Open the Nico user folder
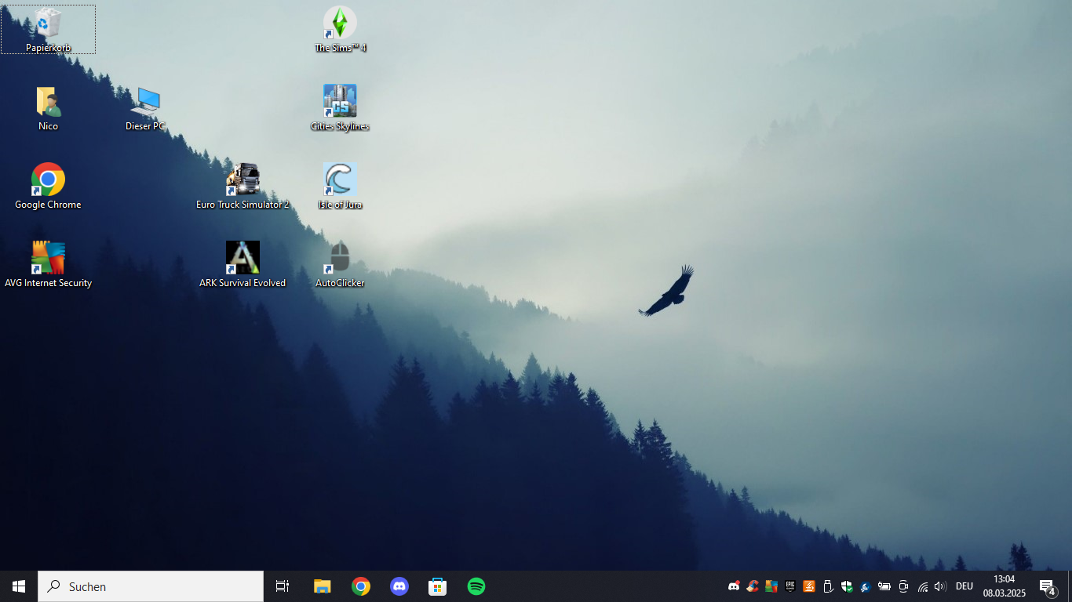Screen dimensions: 1072x602 (x=48, y=102)
